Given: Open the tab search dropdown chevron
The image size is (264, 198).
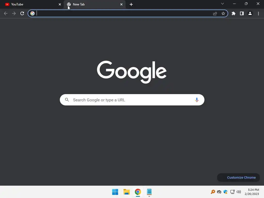Looking at the screenshot, I should pos(222,4).
